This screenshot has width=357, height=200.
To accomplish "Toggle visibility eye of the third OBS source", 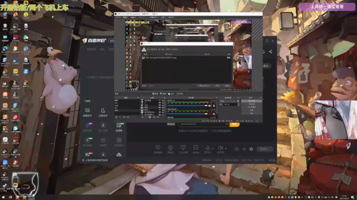I will [x=160, y=105].
